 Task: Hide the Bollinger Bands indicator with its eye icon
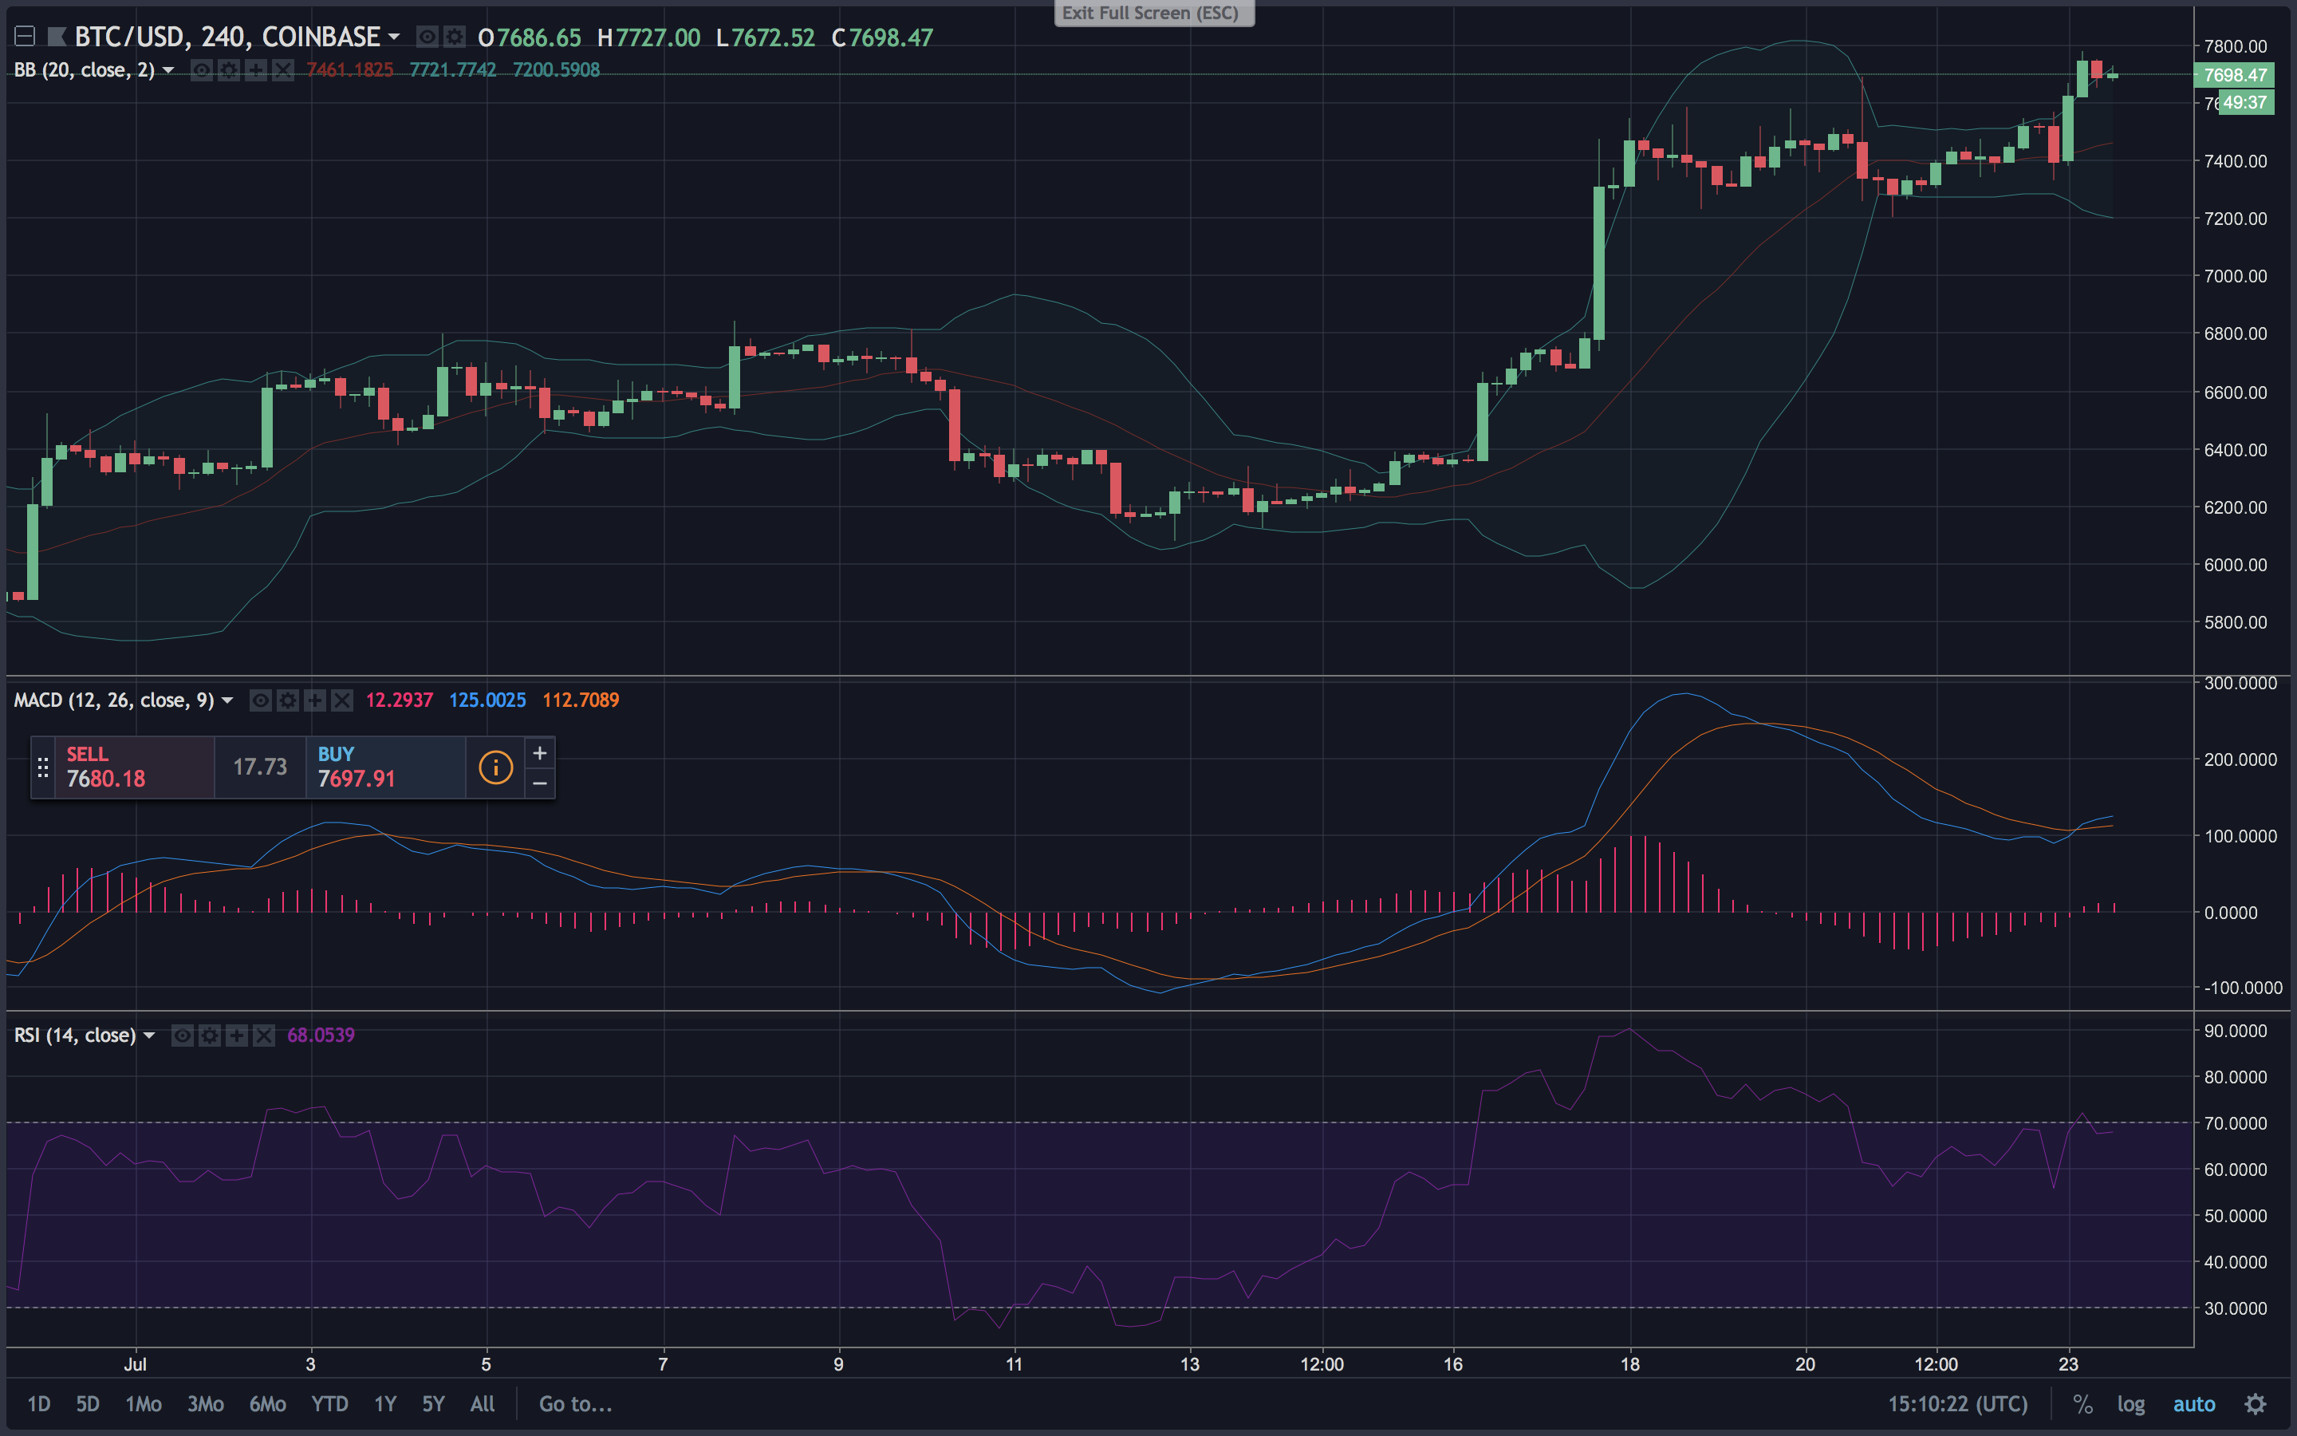click(201, 70)
